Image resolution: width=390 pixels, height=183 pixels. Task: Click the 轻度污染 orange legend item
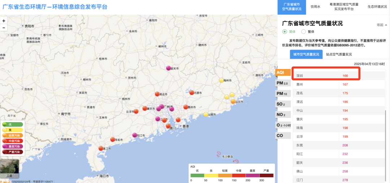click(x=12, y=136)
